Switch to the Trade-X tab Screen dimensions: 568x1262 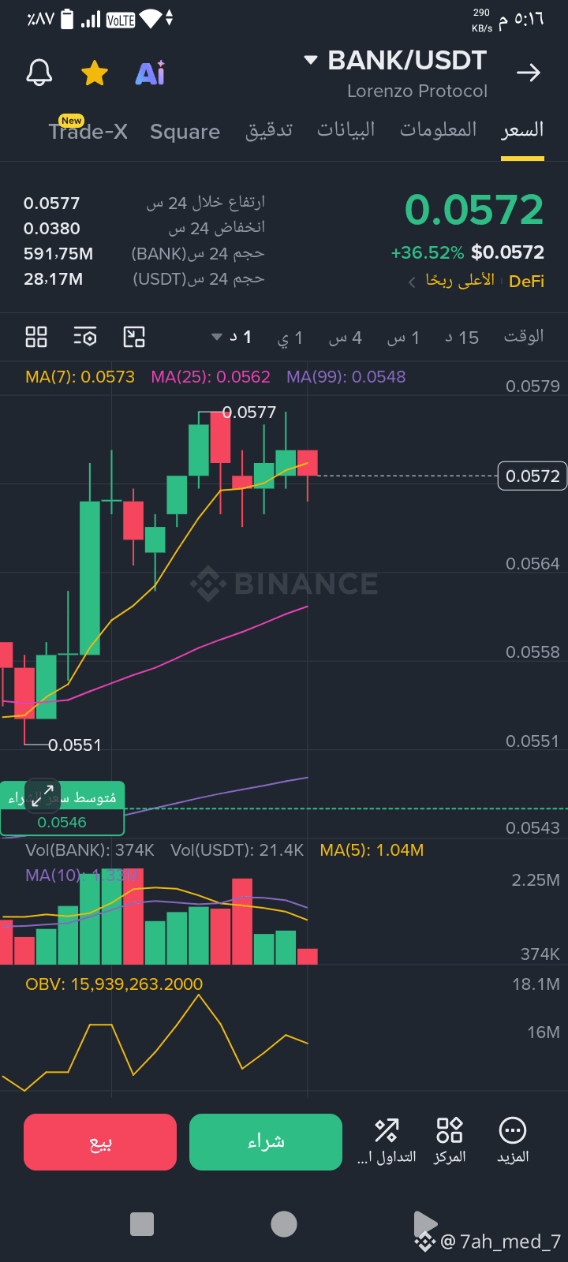point(88,130)
